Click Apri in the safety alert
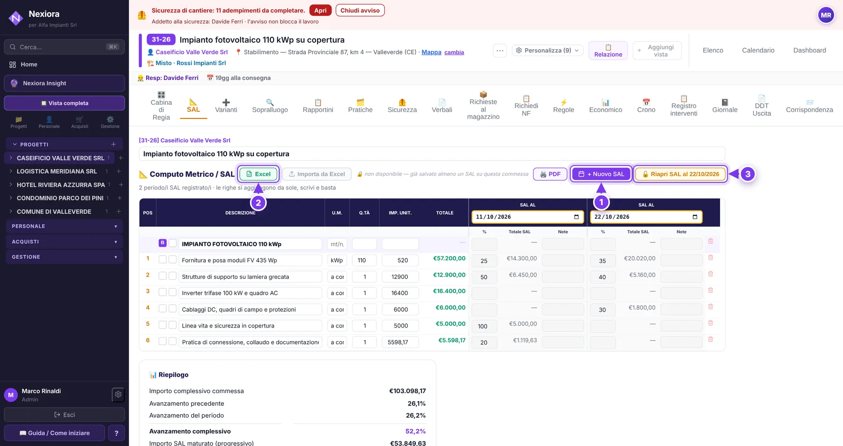The height and width of the screenshot is (446, 843). (320, 10)
